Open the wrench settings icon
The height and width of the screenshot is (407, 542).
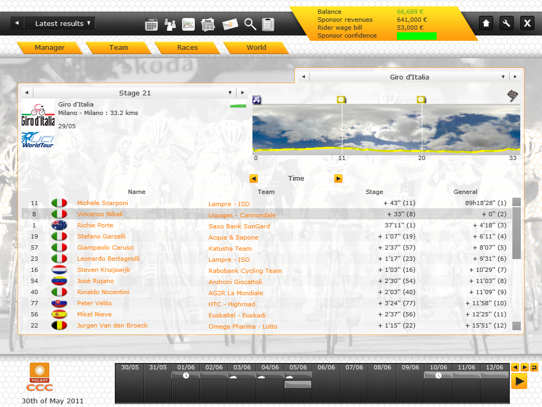507,23
